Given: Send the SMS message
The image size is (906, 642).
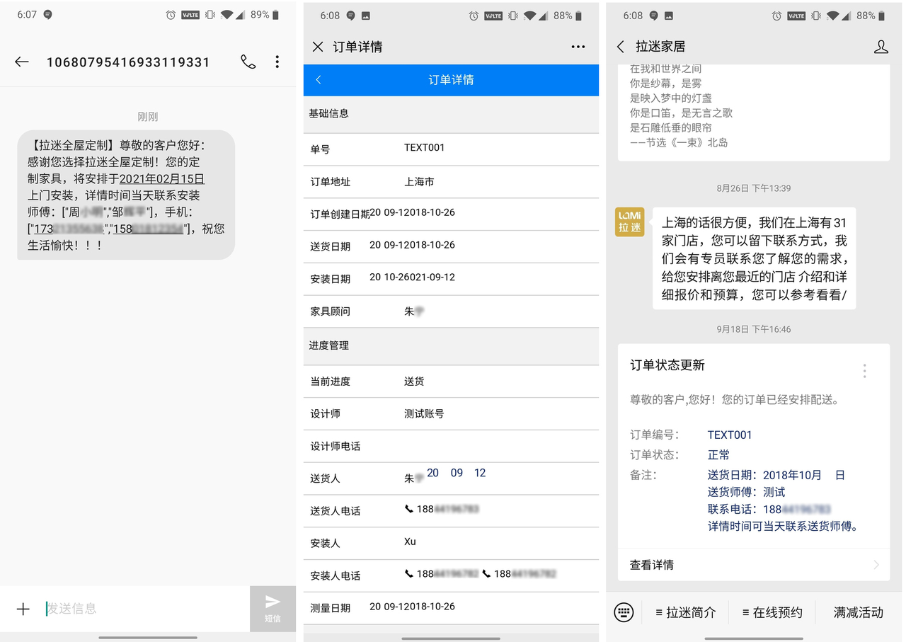Looking at the screenshot, I should [x=273, y=609].
